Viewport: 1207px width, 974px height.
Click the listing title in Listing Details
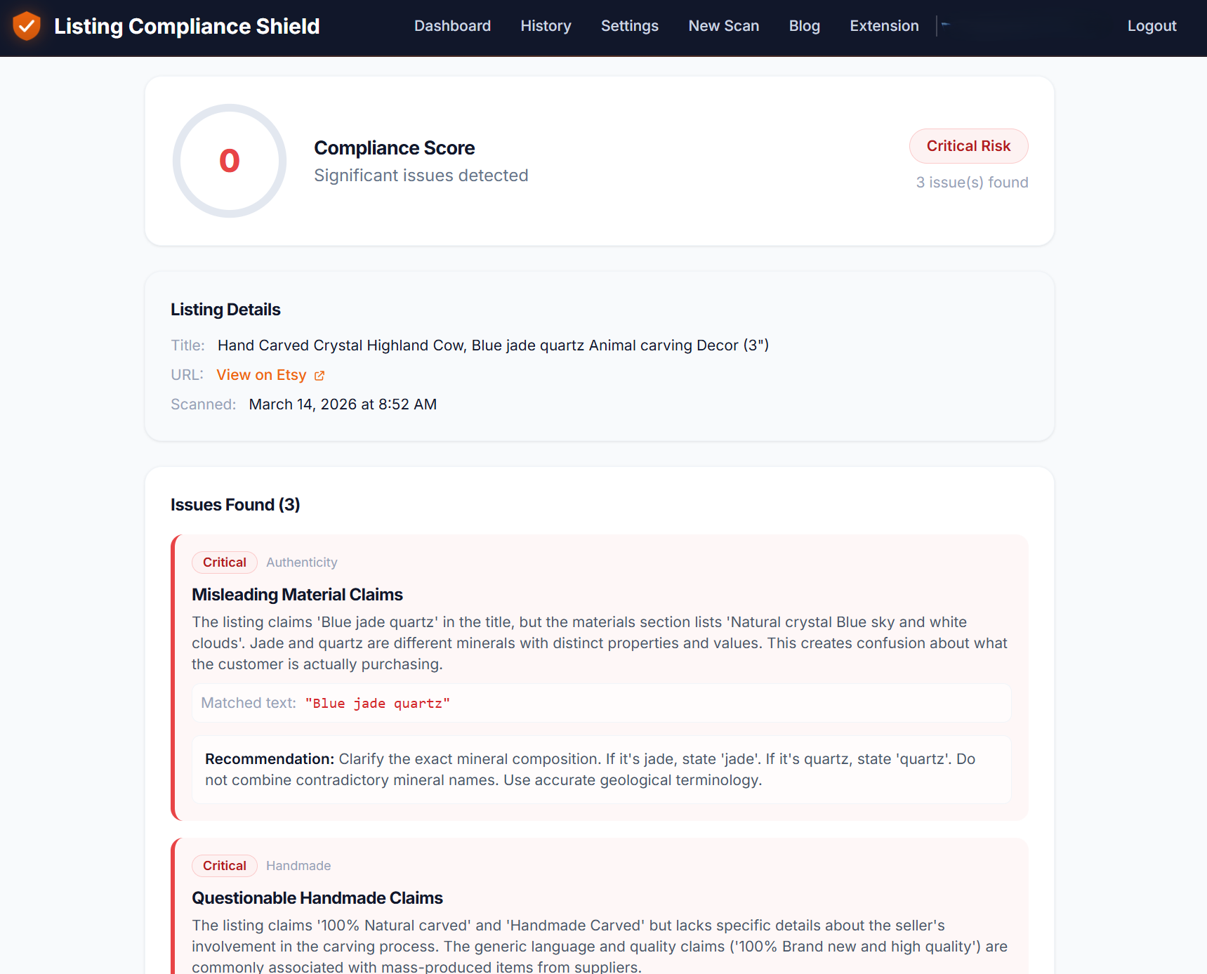tap(493, 345)
